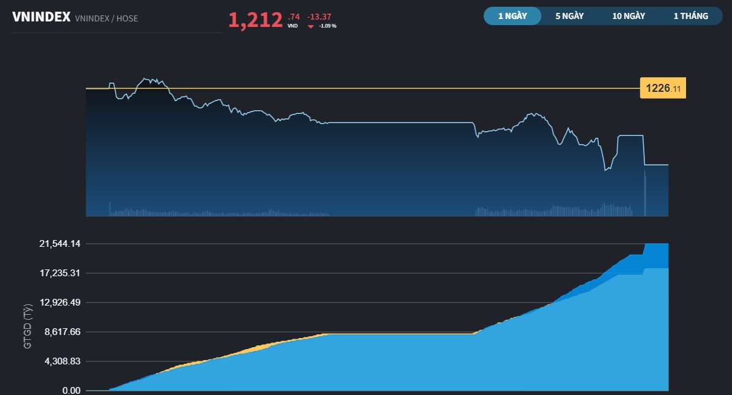This screenshot has height=395, width=732.
Task: Click the 12,926.49 axis label
Action: [x=59, y=302]
